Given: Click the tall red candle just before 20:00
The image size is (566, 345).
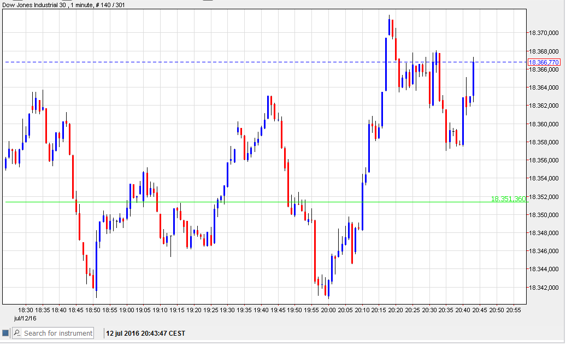Looking at the screenshot, I should (315, 252).
